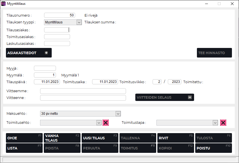239x163 pixels.
Task: Click the LISTA button
Action: 24,148
